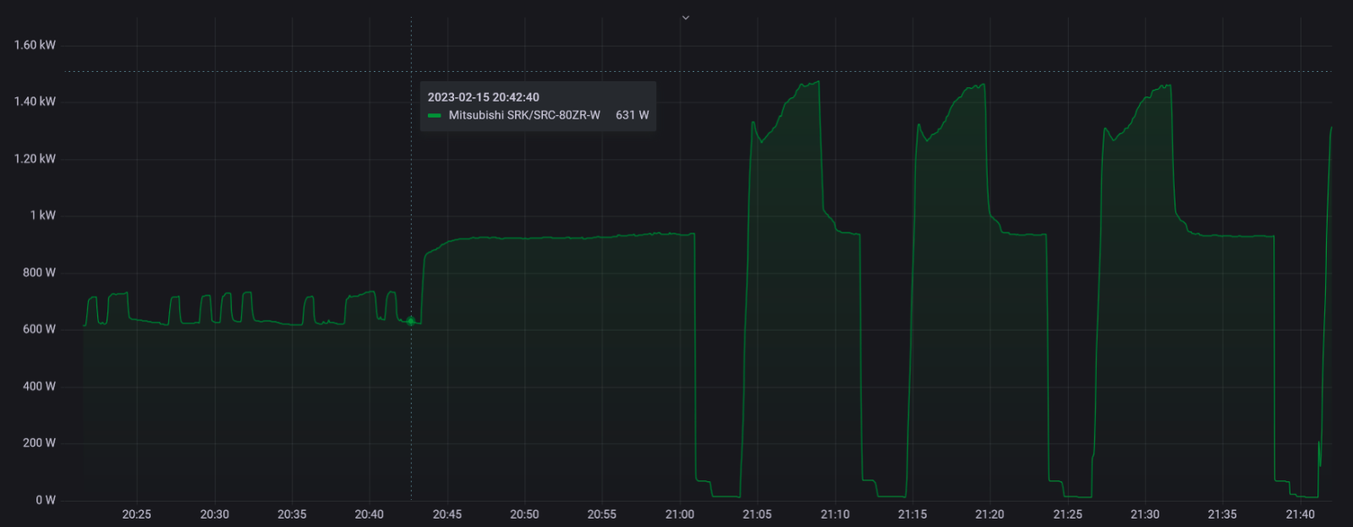This screenshot has width=1353, height=527.
Task: Click the 0 W y-axis label
Action: pos(46,500)
